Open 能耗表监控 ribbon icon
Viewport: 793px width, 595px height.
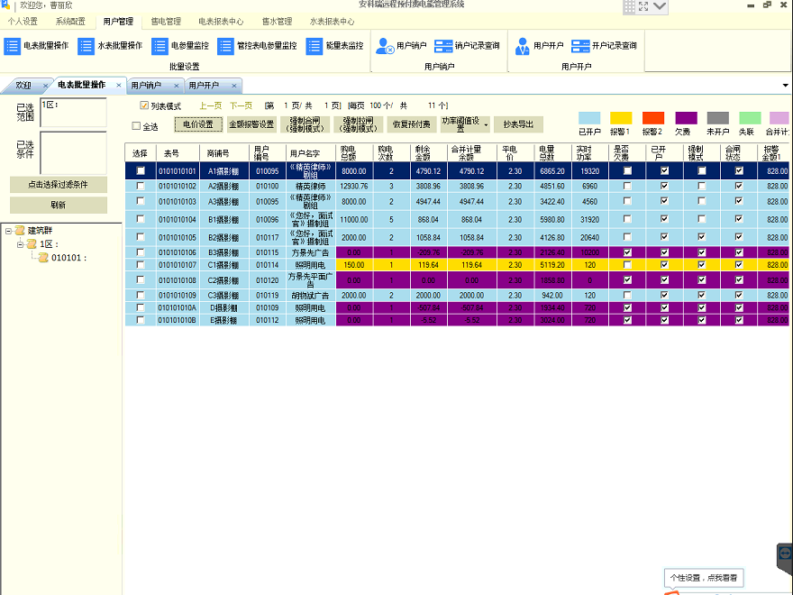tap(314, 46)
